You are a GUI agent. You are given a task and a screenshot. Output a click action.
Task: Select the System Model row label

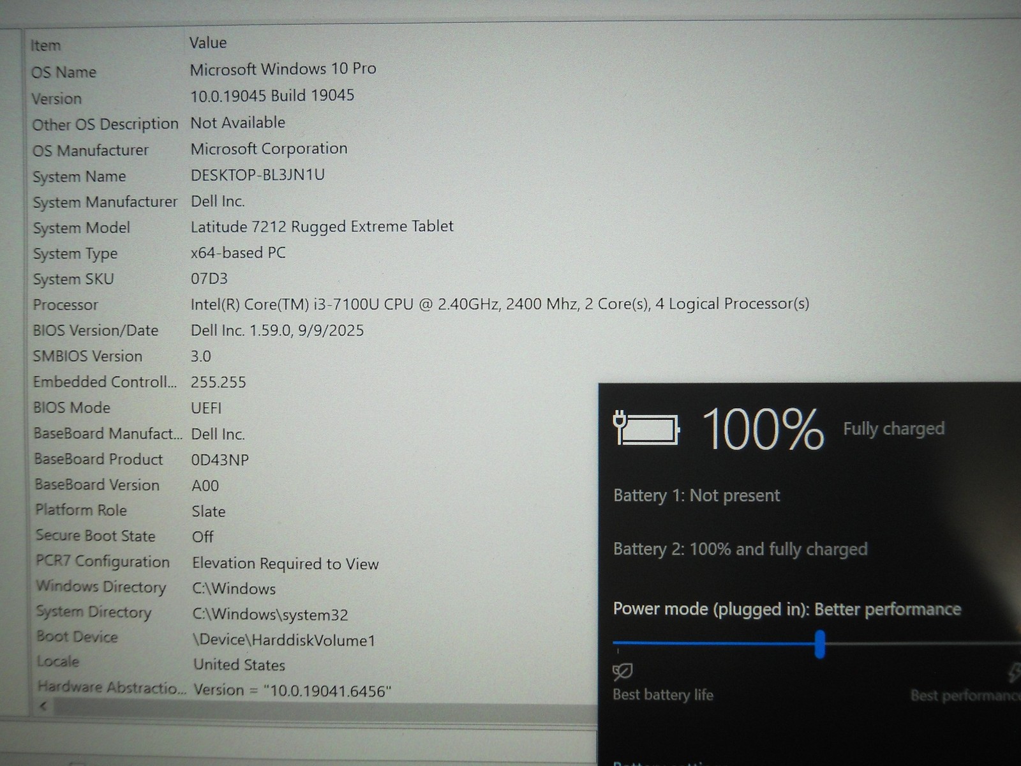(82, 228)
